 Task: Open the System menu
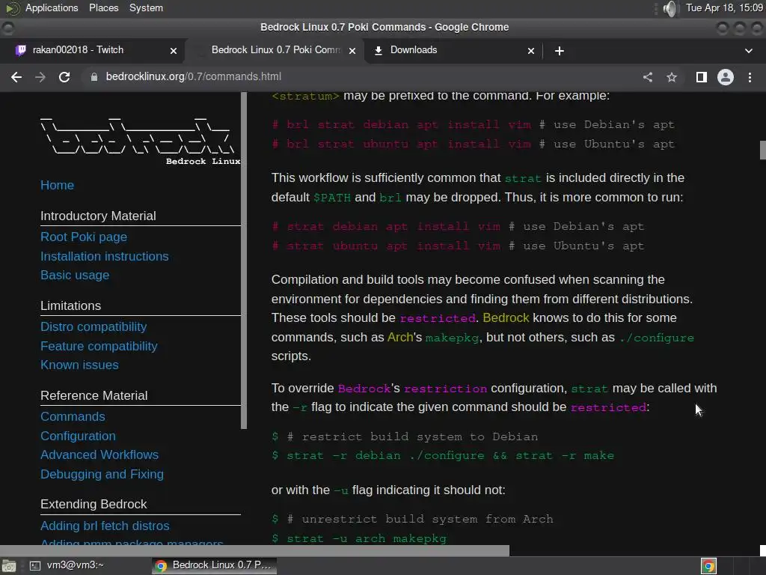pyautogui.click(x=146, y=7)
